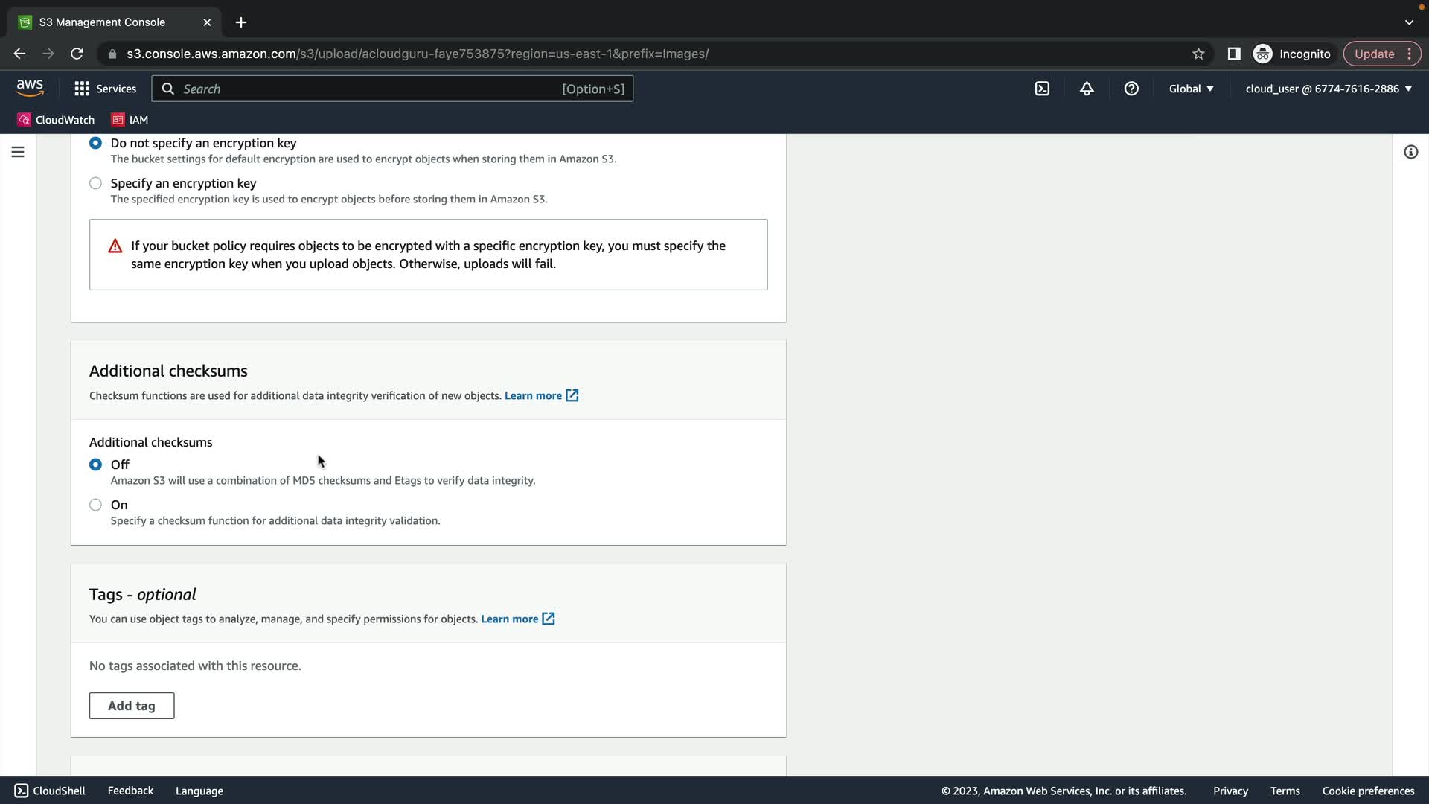This screenshot has height=804, width=1429.
Task: Expand the Global region dropdown
Action: (1191, 89)
